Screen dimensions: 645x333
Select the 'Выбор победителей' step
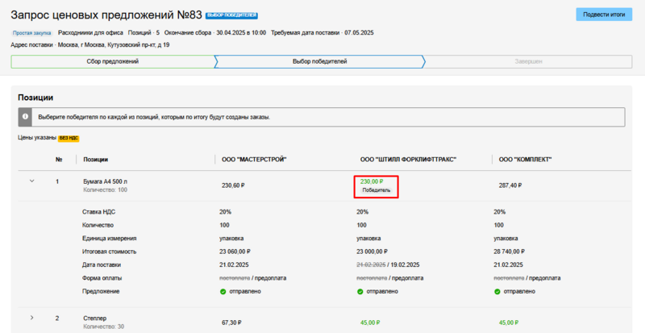point(318,61)
